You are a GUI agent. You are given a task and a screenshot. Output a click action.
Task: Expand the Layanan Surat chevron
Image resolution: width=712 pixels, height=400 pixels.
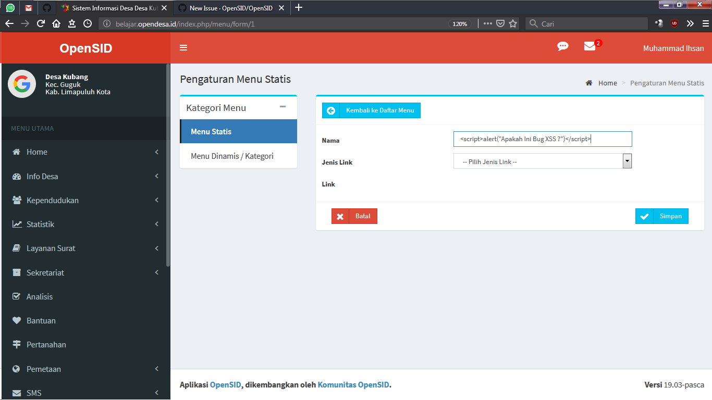157,248
